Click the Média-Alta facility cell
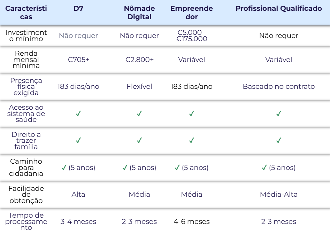Viewport: 330px width, 234px height. click(279, 194)
